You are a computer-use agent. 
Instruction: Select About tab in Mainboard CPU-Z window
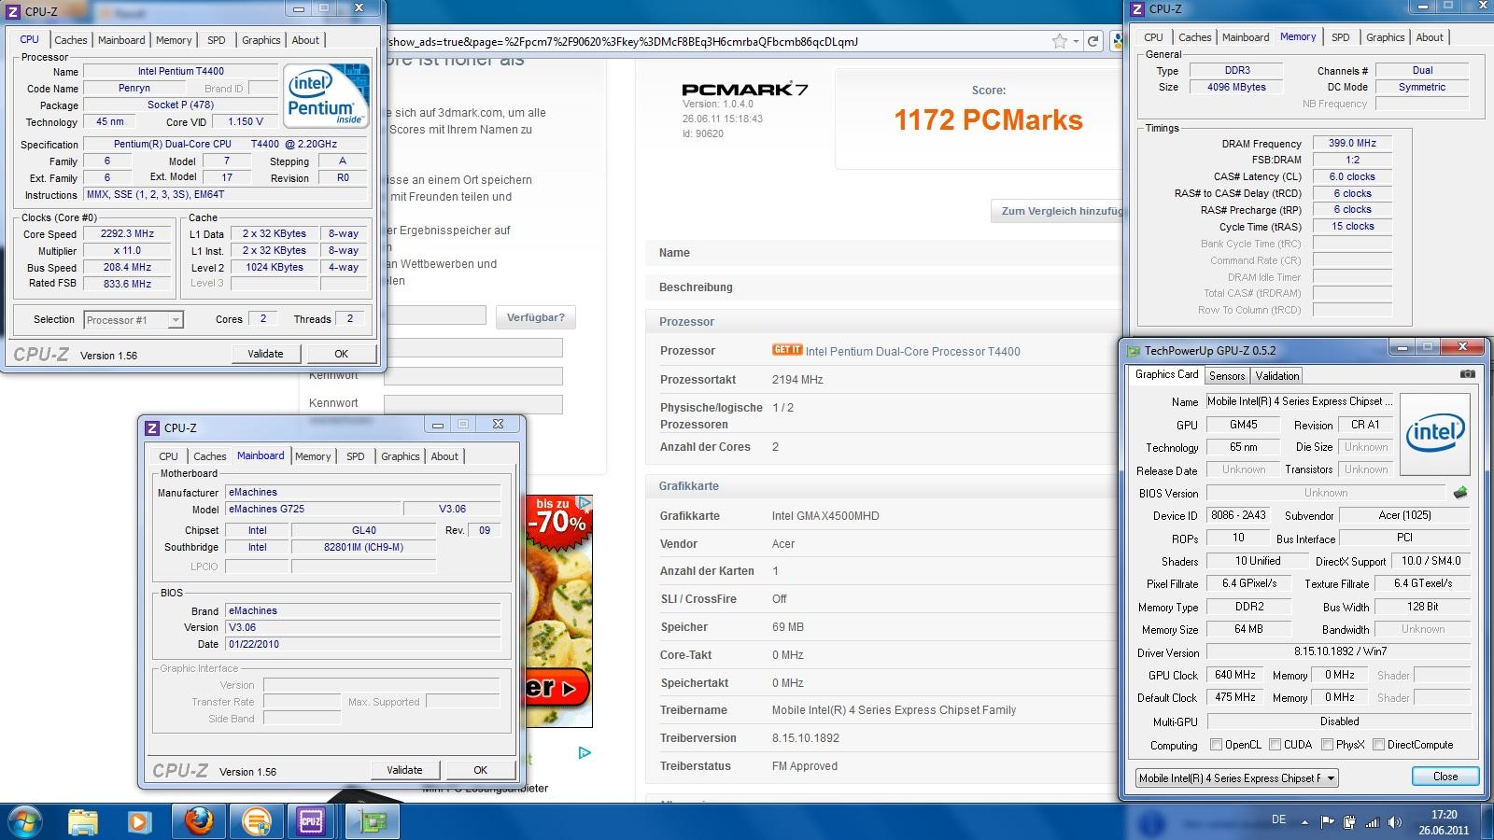pyautogui.click(x=444, y=456)
